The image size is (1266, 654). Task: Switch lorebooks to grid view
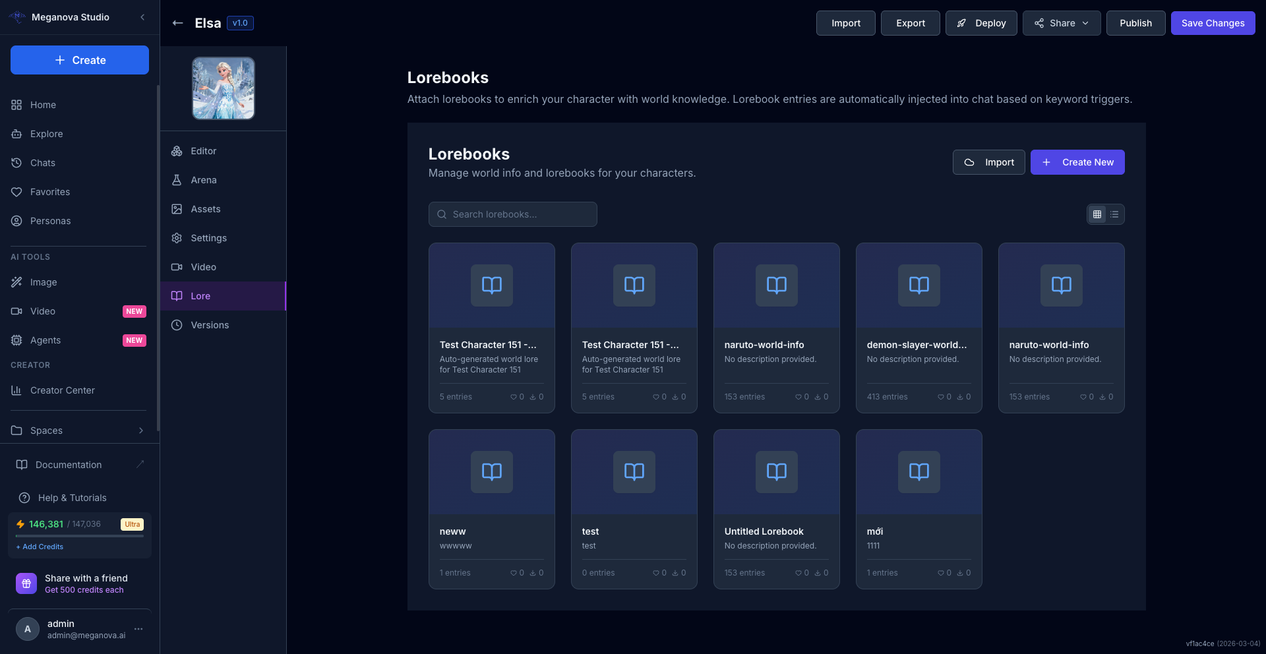1097,214
